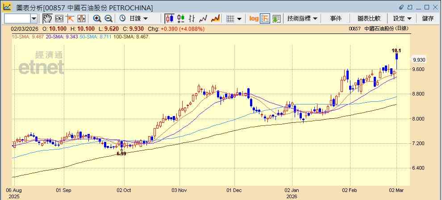The image size is (442, 200).
Task: Click the 01 Dec date axis label
Action: point(234,190)
